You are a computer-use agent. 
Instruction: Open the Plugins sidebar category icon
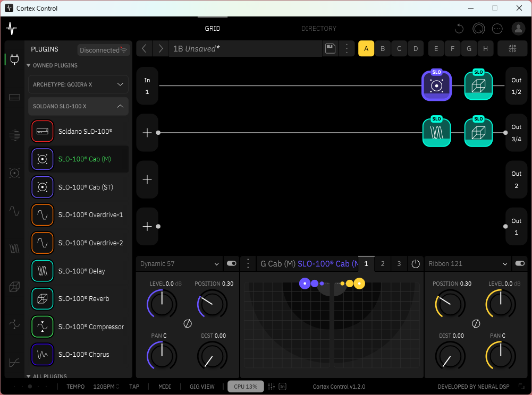click(x=14, y=59)
